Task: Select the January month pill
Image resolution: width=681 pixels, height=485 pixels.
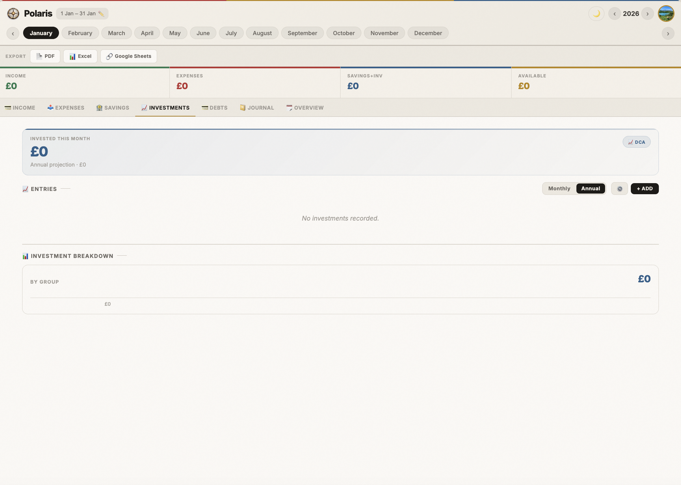Action: tap(41, 33)
